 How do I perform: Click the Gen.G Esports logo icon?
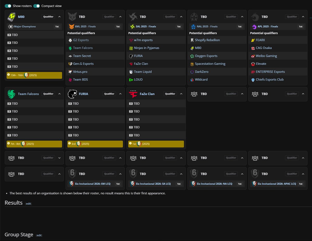pyautogui.click(x=70, y=64)
